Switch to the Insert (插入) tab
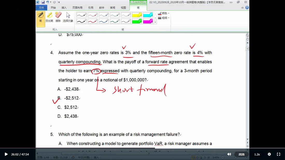This screenshot has width=285, height=160. tap(64, 8)
